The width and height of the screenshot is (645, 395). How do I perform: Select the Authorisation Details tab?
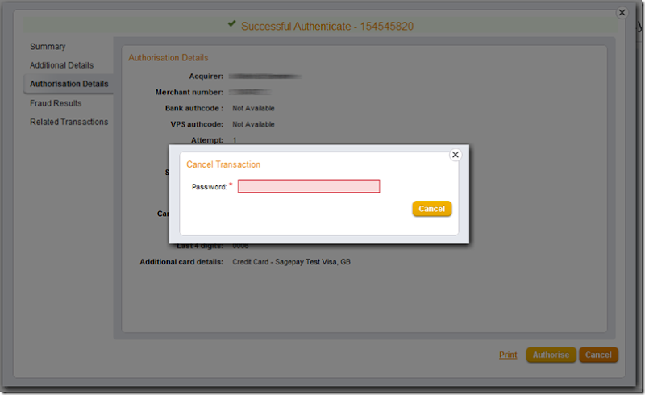[69, 84]
